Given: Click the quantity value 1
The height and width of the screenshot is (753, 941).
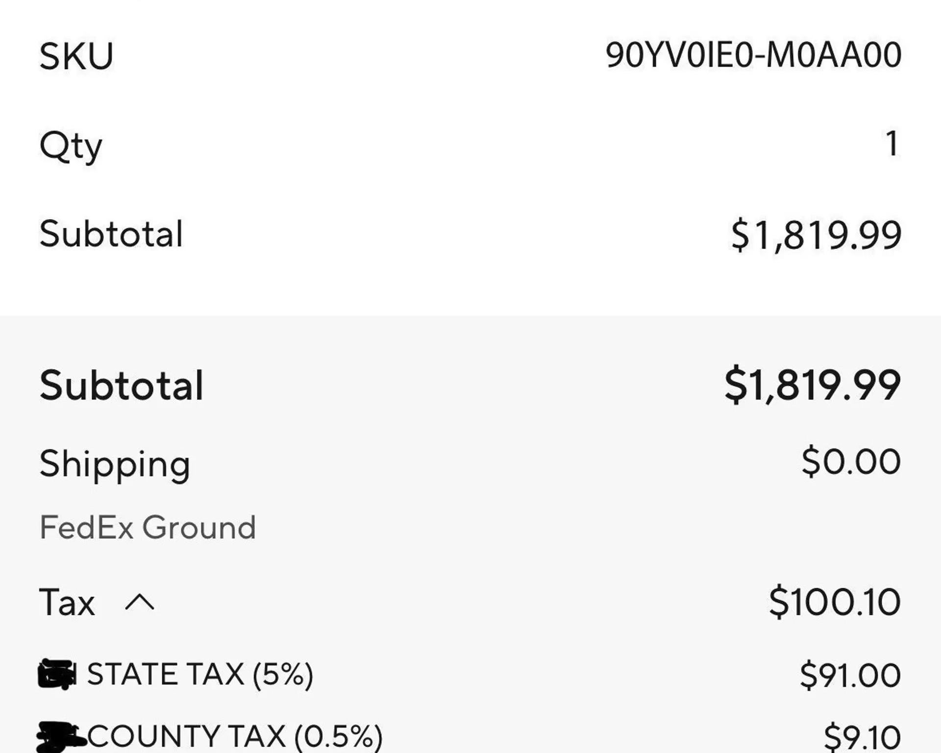Looking at the screenshot, I should tap(892, 144).
